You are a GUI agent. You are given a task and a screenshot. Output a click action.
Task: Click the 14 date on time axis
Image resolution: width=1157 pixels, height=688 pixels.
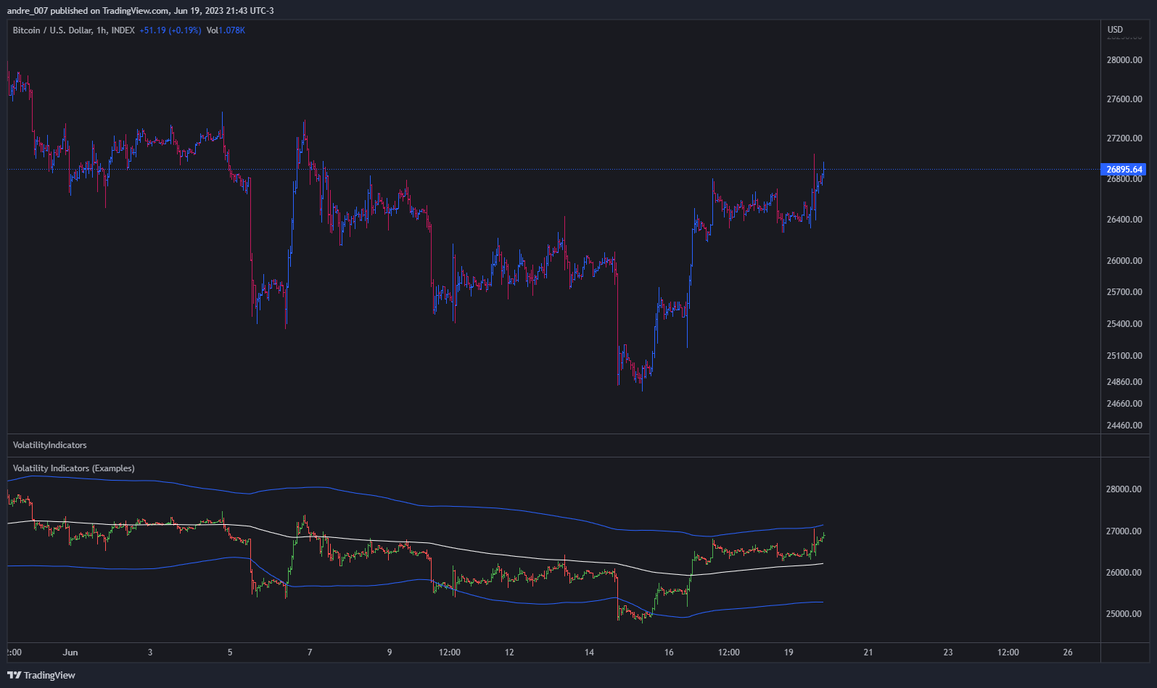click(589, 652)
